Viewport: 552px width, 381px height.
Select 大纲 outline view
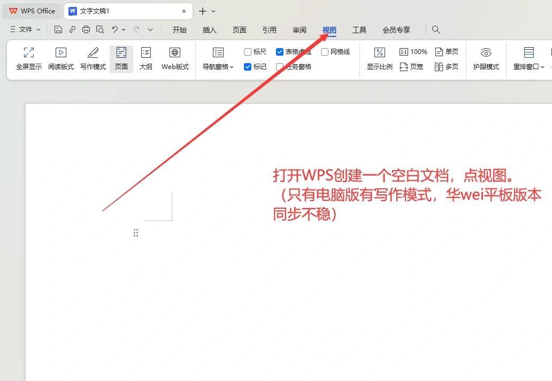click(x=145, y=58)
